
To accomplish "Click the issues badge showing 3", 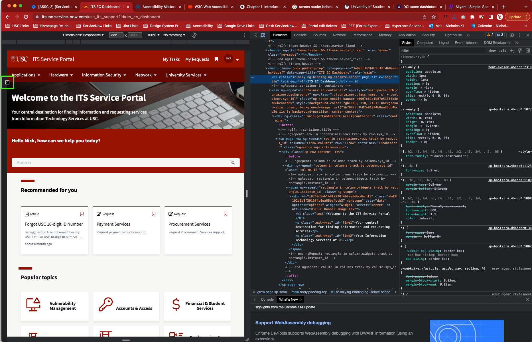I will coord(500,35).
